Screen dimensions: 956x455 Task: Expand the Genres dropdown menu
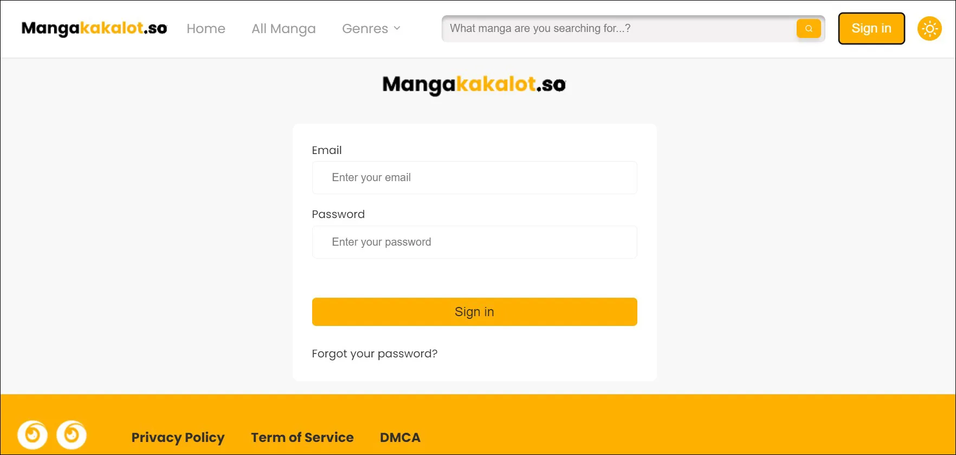371,29
